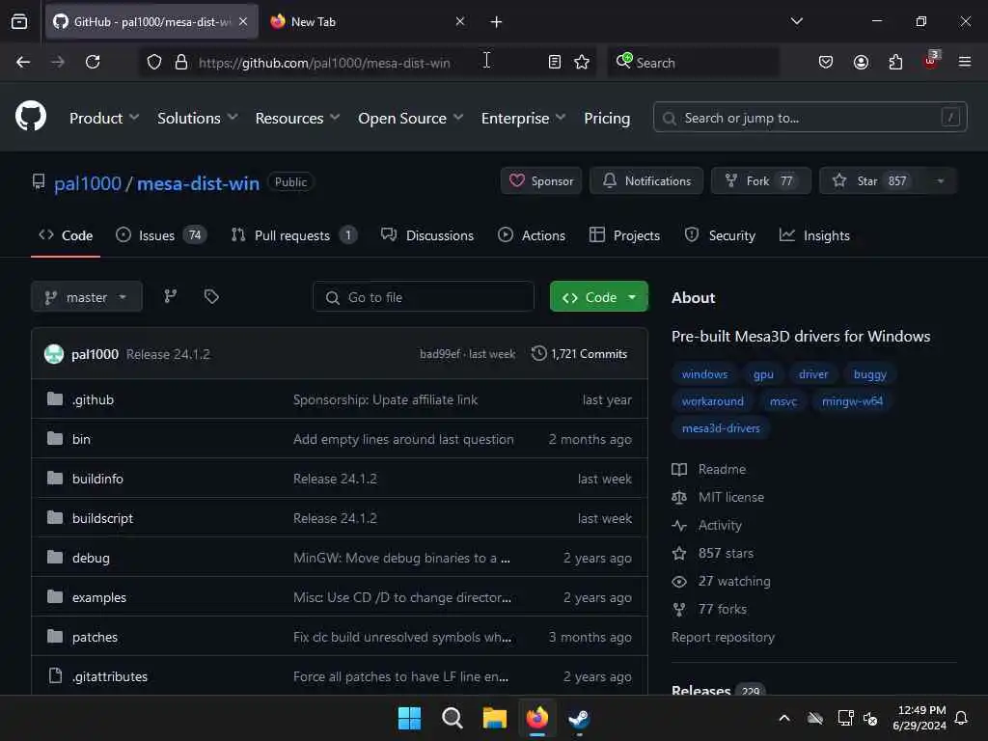Click the site lock icon in address bar
Screen dimensions: 988x741
tap(181, 62)
